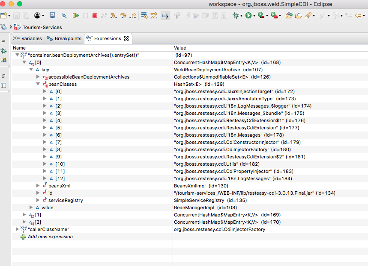
Task: Click the green Run launch button
Action: click(248, 16)
